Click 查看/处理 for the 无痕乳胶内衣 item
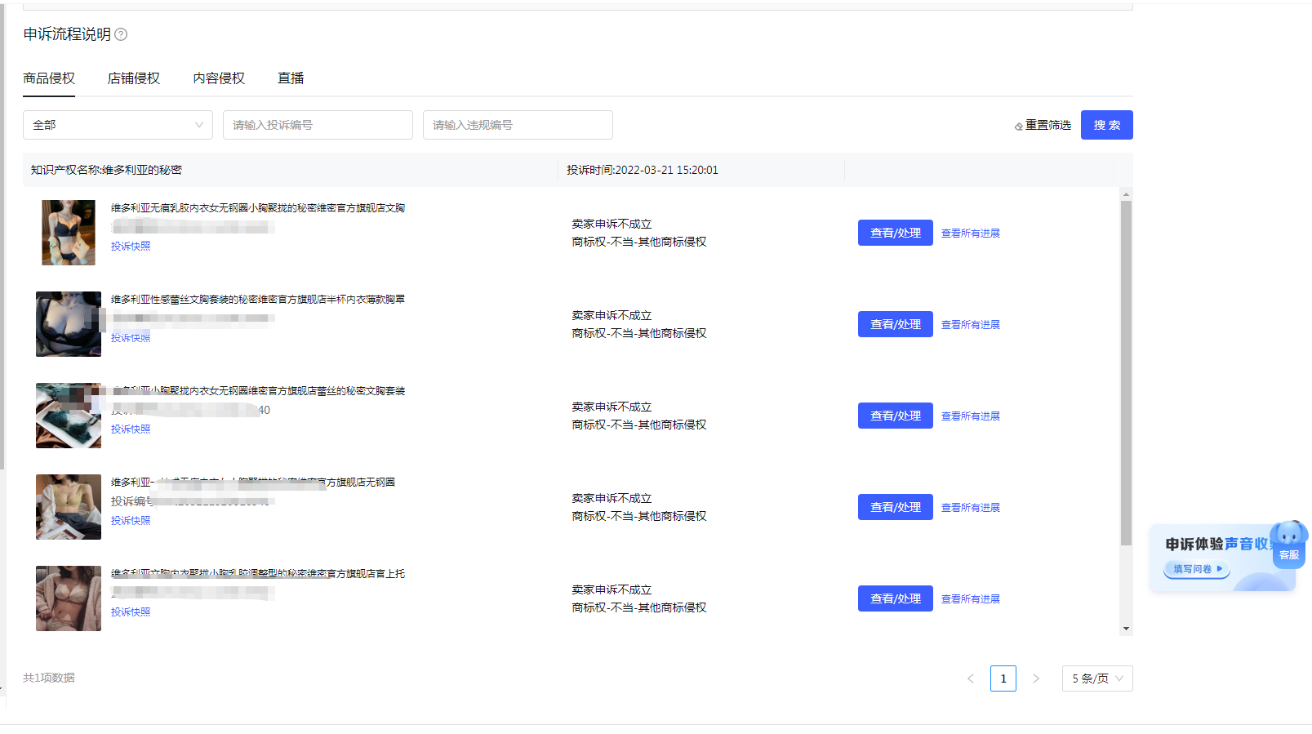 pyautogui.click(x=896, y=233)
